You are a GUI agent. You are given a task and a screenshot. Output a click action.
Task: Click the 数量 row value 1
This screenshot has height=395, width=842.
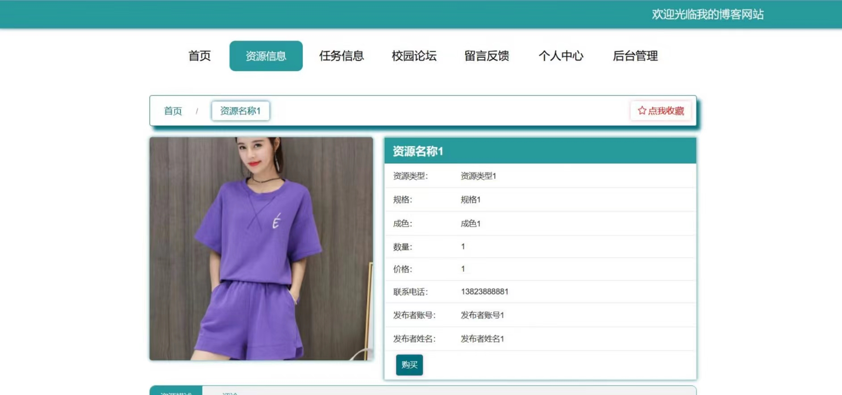point(463,246)
